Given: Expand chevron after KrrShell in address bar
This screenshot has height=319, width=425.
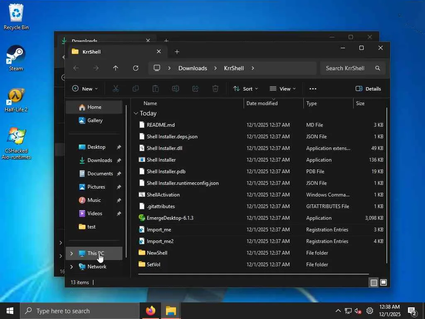Looking at the screenshot, I should pyautogui.click(x=253, y=68).
